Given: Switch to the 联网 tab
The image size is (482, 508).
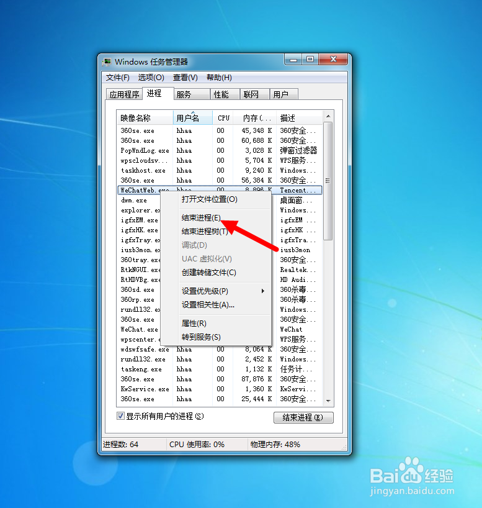Looking at the screenshot, I should [x=255, y=94].
